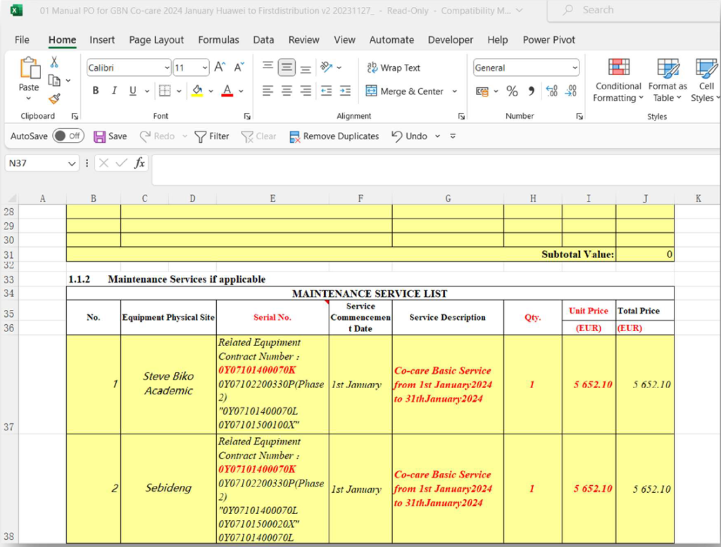Apply Bold formatting
Viewport: 721px width, 547px height.
click(x=95, y=91)
